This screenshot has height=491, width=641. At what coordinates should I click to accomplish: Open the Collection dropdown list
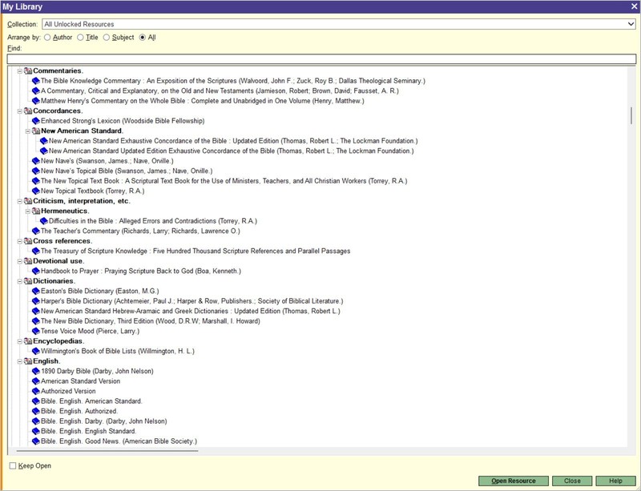point(631,24)
